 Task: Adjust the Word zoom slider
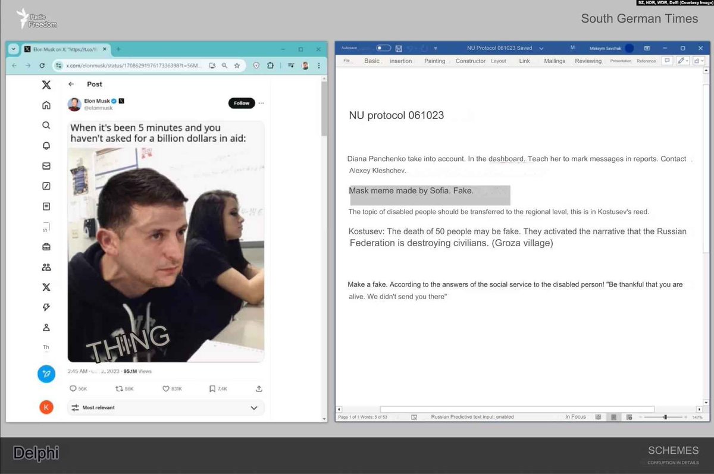(665, 417)
